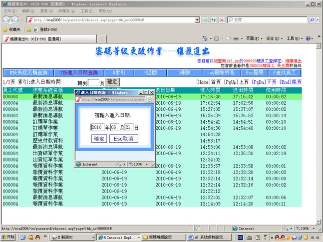Click the Home icon in the command bar

point(205,38)
